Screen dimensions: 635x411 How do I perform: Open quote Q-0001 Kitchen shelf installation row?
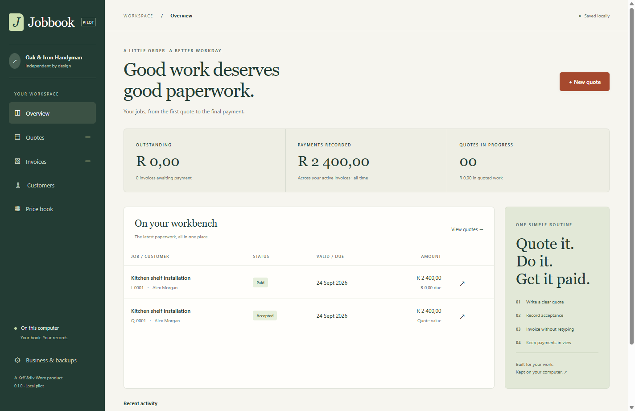tap(309, 316)
